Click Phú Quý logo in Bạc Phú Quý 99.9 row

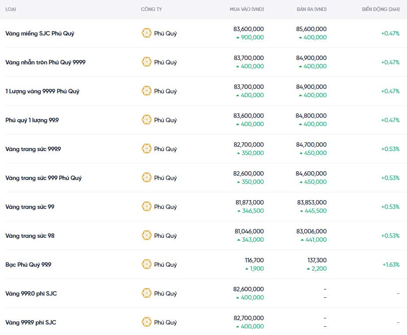pyautogui.click(x=147, y=264)
